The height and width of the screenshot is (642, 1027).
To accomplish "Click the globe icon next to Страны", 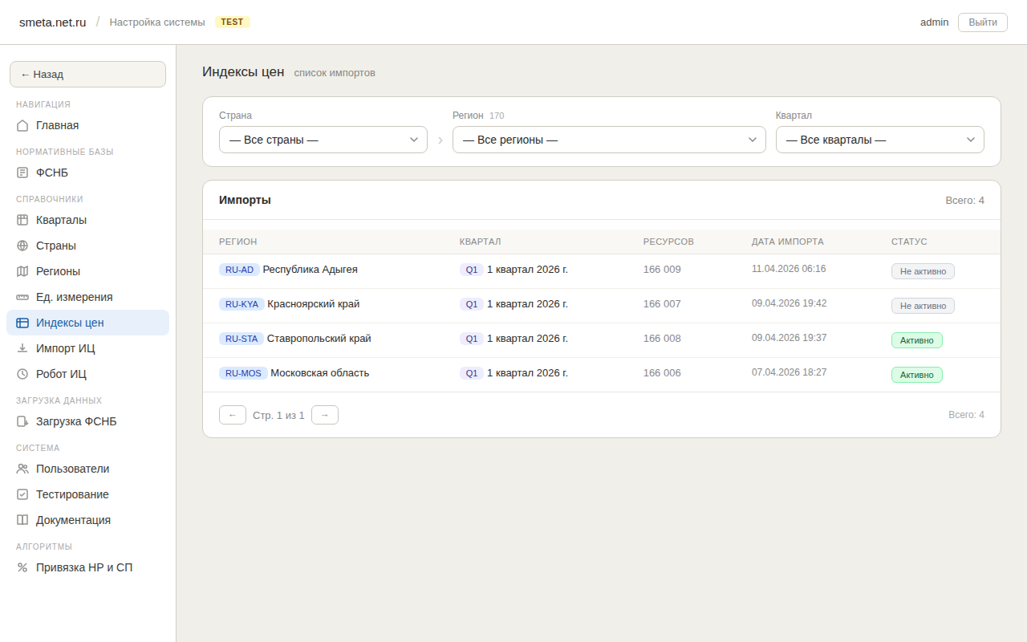I will coord(22,246).
